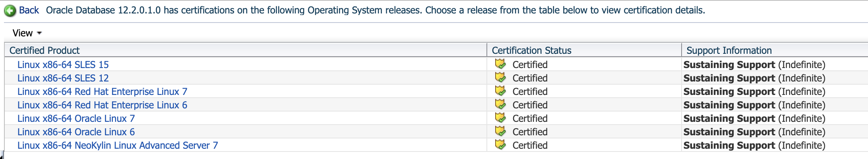Open Linux x86-64 Red Hat Enterprise Linux 7
The width and height of the screenshot is (868, 159).
(102, 91)
